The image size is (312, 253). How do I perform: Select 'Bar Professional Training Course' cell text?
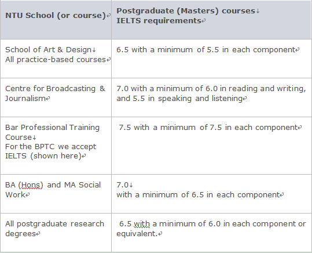coord(52,132)
